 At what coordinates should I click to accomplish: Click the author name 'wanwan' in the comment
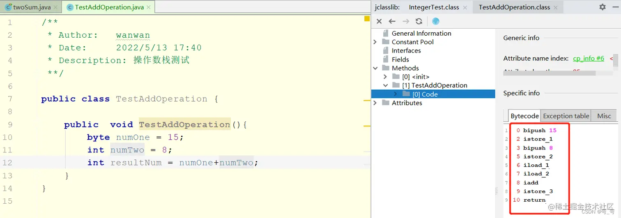tap(133, 35)
